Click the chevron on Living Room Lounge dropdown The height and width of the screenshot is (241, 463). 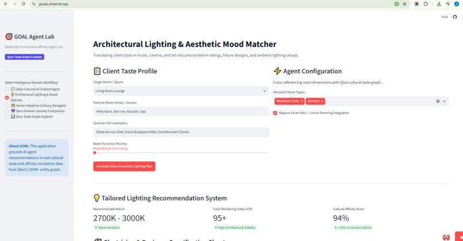264,91
